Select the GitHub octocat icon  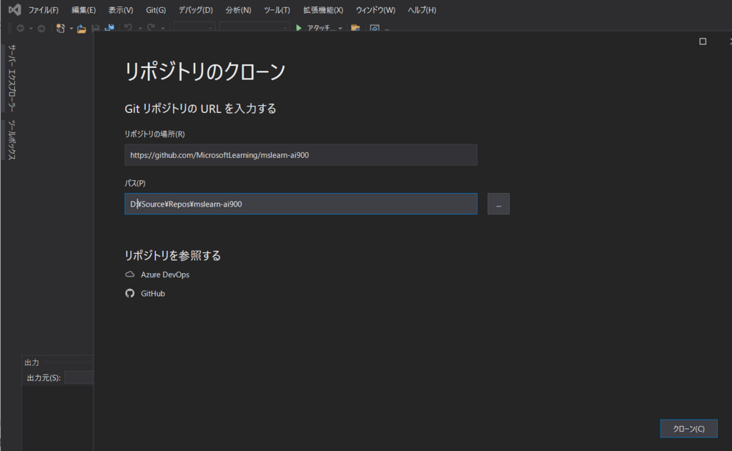click(x=129, y=293)
